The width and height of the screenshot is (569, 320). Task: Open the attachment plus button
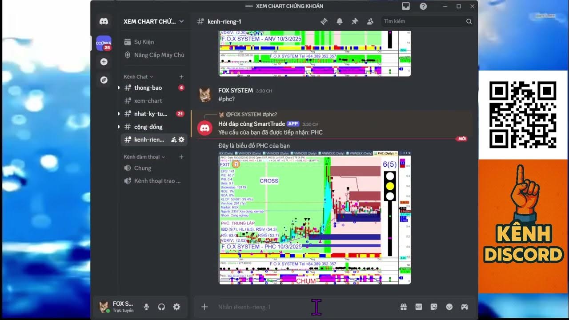[x=204, y=307]
